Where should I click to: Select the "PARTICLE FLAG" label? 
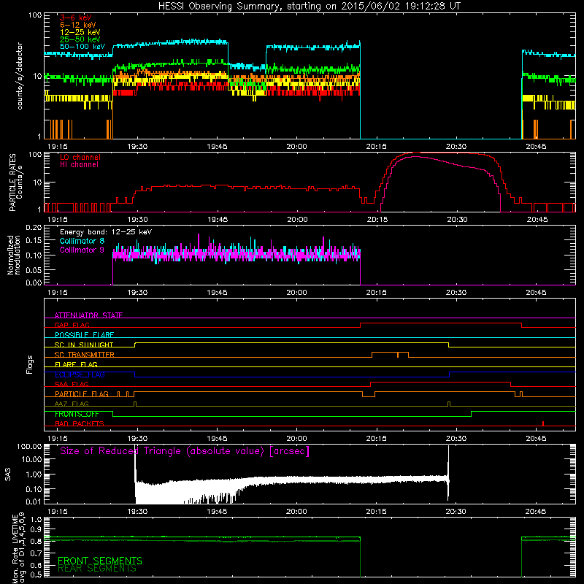pyautogui.click(x=82, y=394)
